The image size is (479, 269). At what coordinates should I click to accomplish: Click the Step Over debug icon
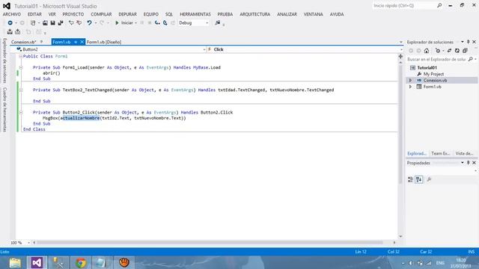(165, 23)
